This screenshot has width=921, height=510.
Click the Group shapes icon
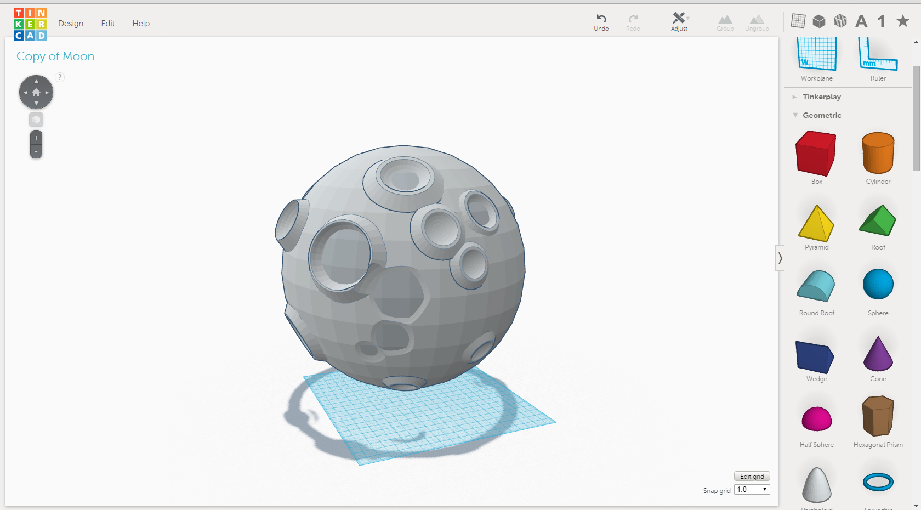point(725,22)
